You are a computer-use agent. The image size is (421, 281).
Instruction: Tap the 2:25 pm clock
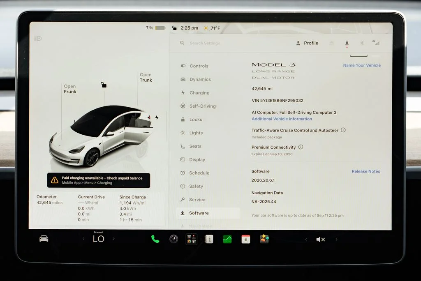tap(189, 28)
